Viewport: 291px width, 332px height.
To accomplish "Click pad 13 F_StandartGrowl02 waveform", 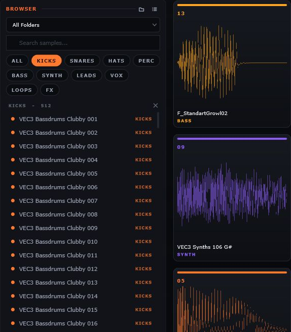I will (232, 63).
